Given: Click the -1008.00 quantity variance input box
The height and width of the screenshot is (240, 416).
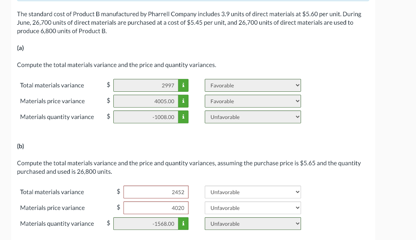Looking at the screenshot, I should [x=145, y=117].
